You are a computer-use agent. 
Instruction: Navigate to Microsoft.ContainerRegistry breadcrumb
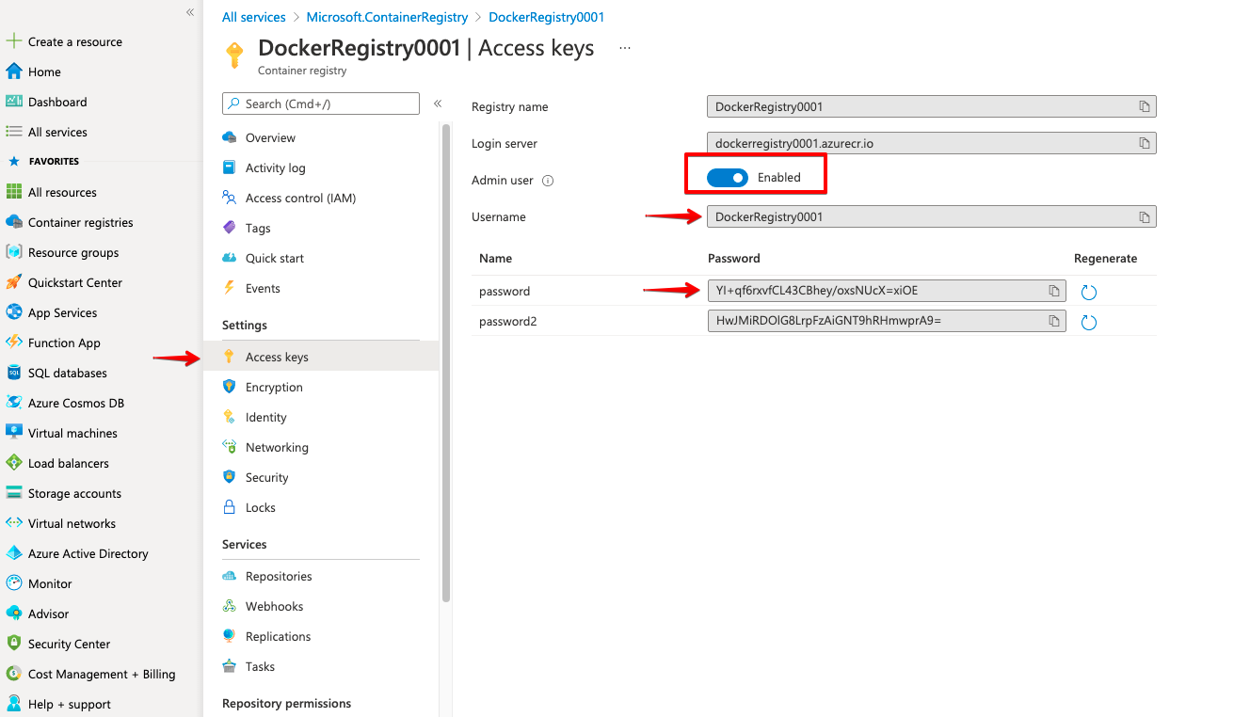pyautogui.click(x=387, y=17)
